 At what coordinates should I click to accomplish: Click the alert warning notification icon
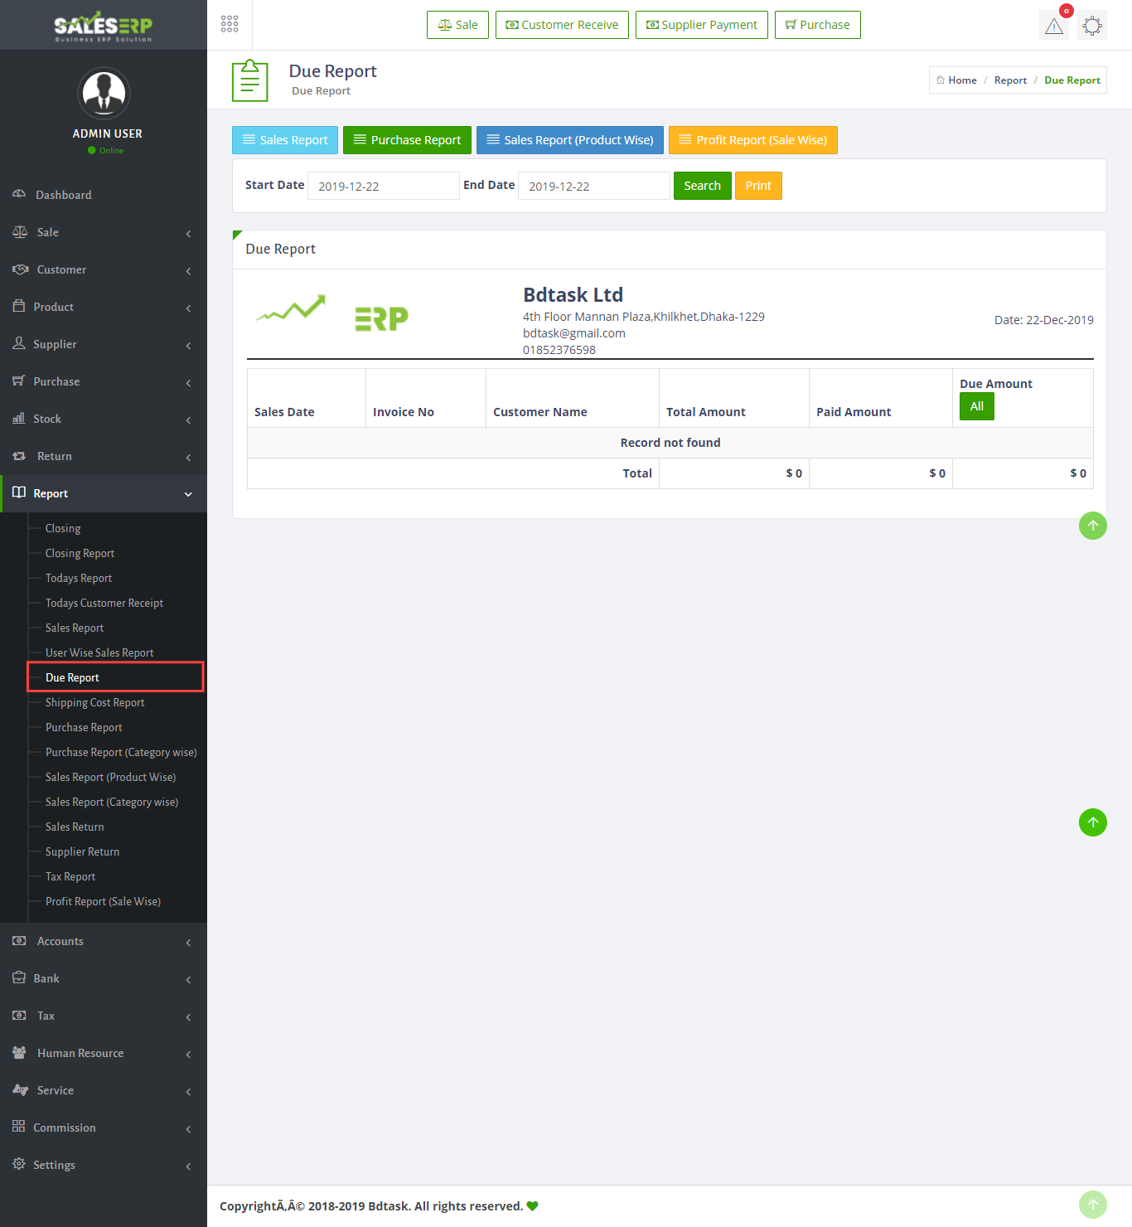pos(1053,26)
